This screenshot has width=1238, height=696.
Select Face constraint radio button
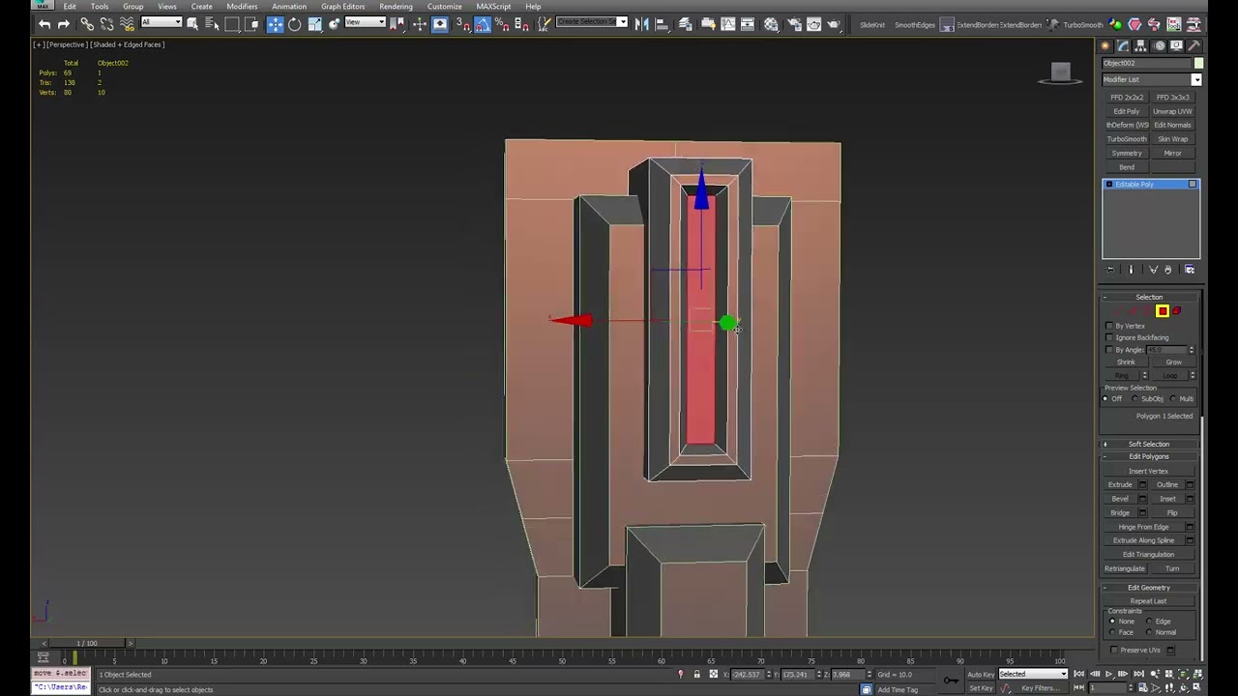[1111, 632]
